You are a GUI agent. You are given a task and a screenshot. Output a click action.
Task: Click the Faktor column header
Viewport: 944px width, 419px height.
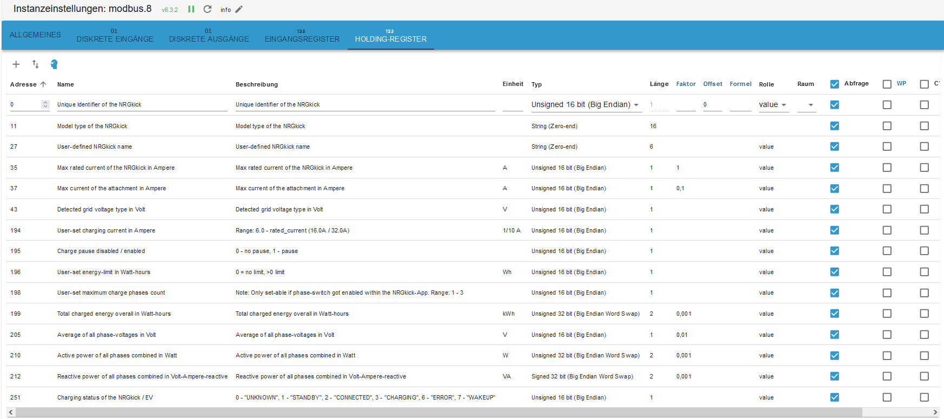[686, 84]
